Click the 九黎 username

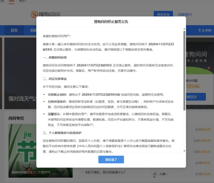point(163,174)
